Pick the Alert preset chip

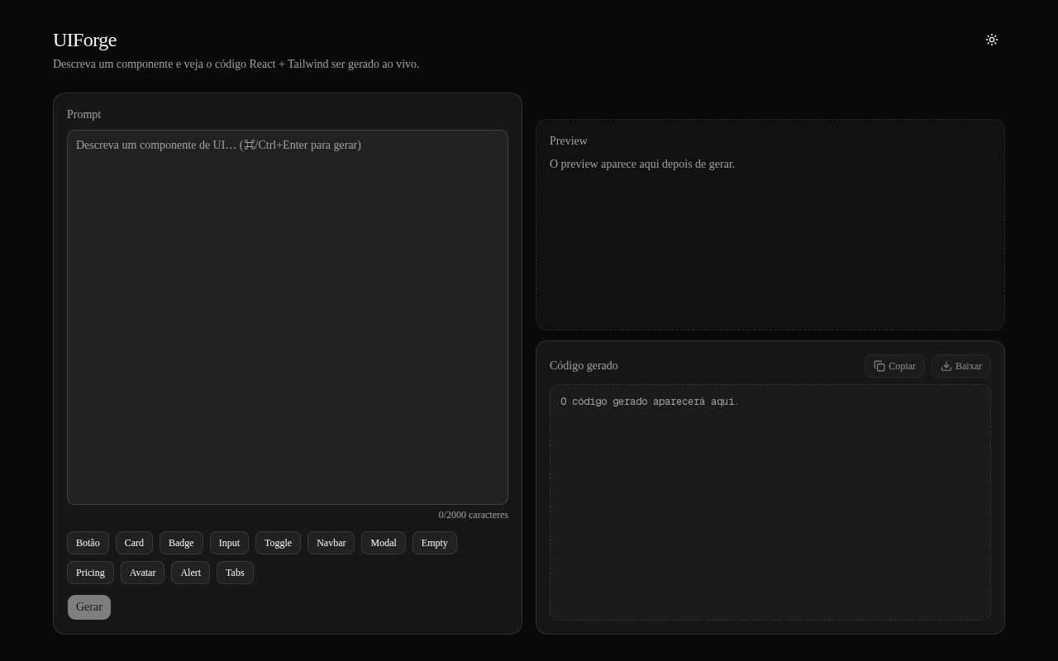tap(190, 573)
